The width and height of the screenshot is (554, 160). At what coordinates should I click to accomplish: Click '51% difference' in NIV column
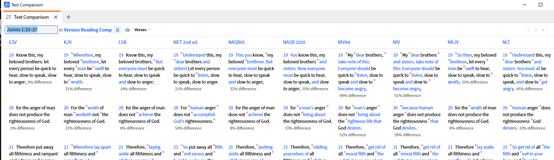(x=407, y=96)
